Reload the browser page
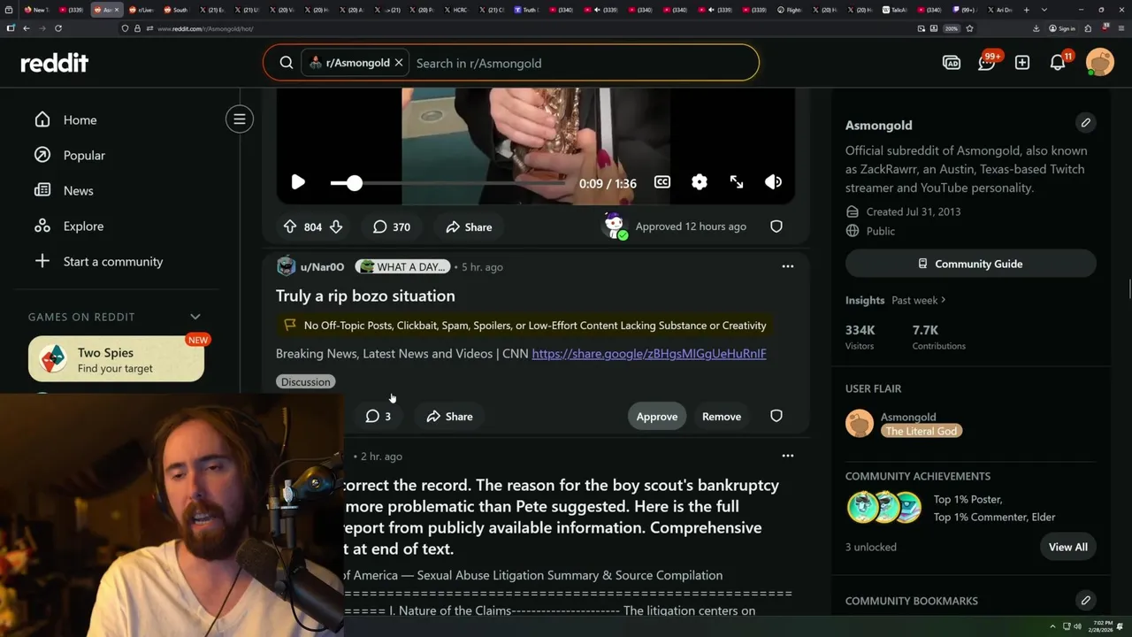Image resolution: width=1132 pixels, height=637 pixels. [58, 28]
